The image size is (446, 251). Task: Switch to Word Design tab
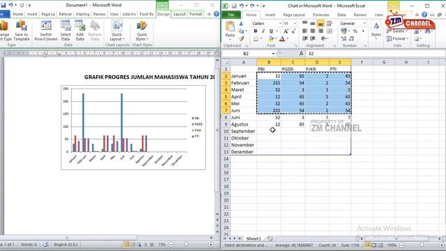163,14
